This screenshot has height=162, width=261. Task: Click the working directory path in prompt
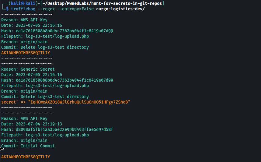[x=102, y=3]
